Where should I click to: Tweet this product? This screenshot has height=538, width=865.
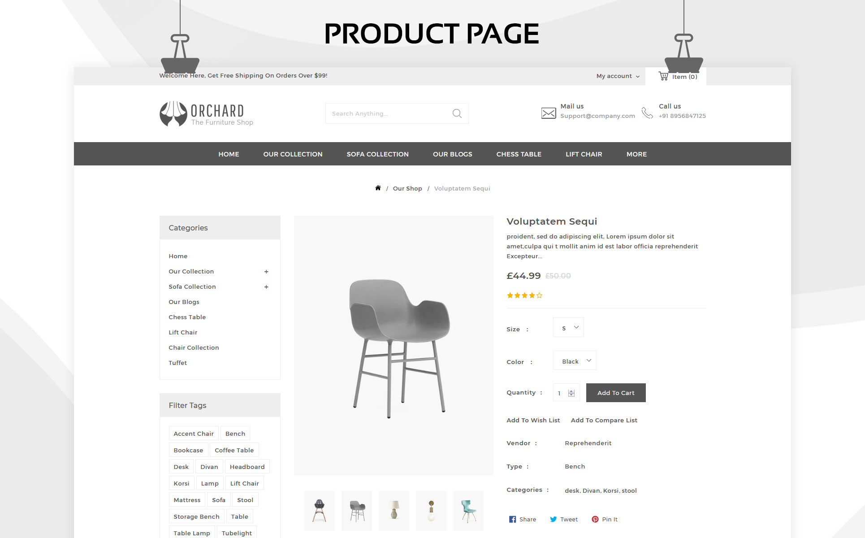tap(564, 519)
